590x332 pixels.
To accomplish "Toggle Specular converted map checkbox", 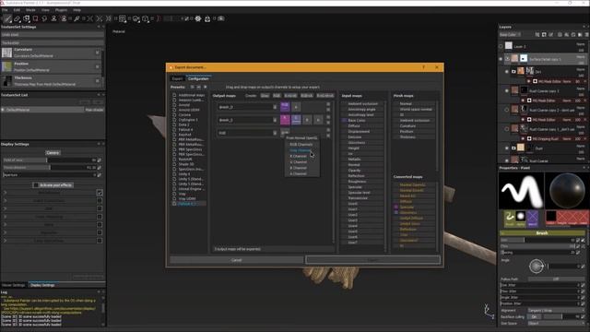I will point(395,207).
